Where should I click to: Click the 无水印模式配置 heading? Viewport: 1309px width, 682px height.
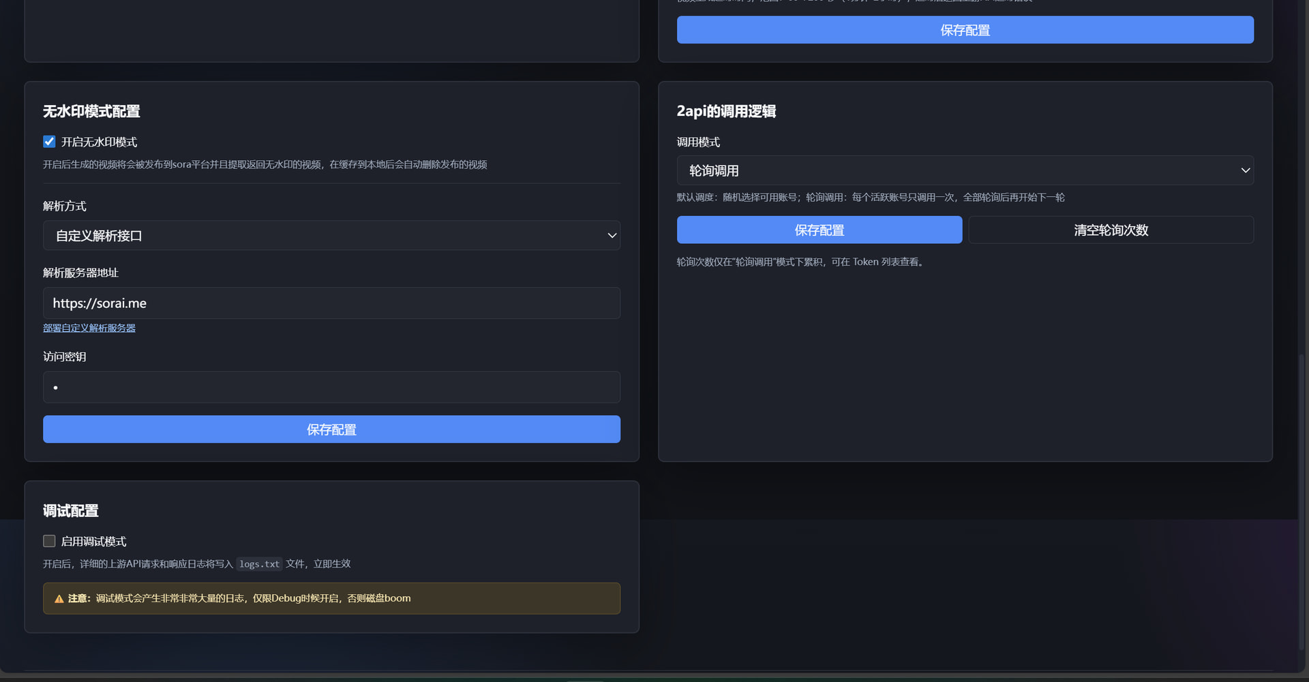coord(91,111)
